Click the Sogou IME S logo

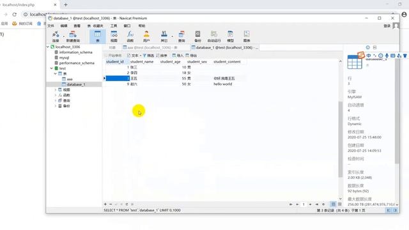pyautogui.click(x=361, y=55)
